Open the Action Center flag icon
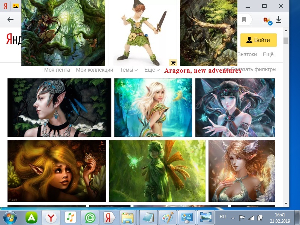 point(242,218)
